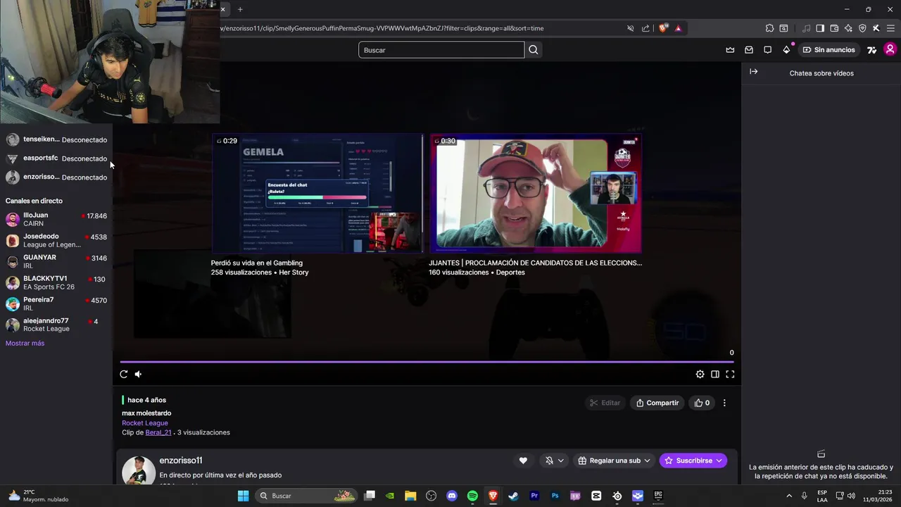Open Discord from the taskbar
The width and height of the screenshot is (901, 507).
(452, 496)
